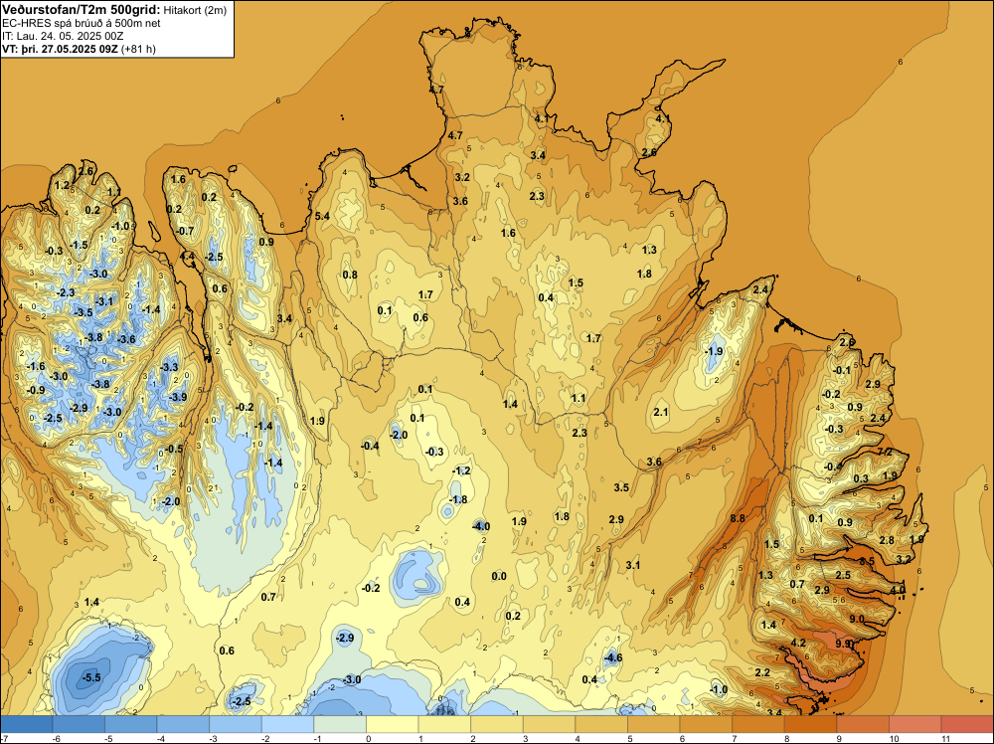
Task: Click the 4.2 temperature value on the map
Action: click(x=798, y=643)
